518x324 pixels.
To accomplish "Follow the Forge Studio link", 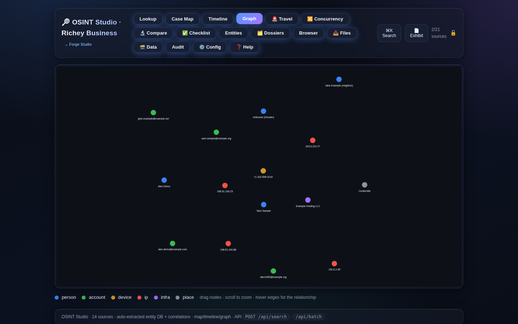I will [78, 45].
